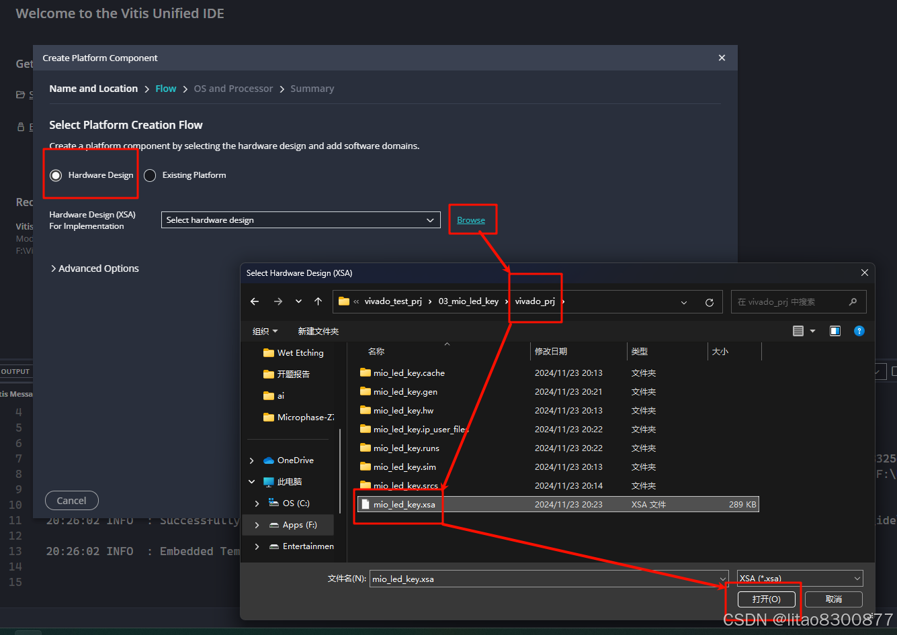Go to the Summary step

click(312, 89)
